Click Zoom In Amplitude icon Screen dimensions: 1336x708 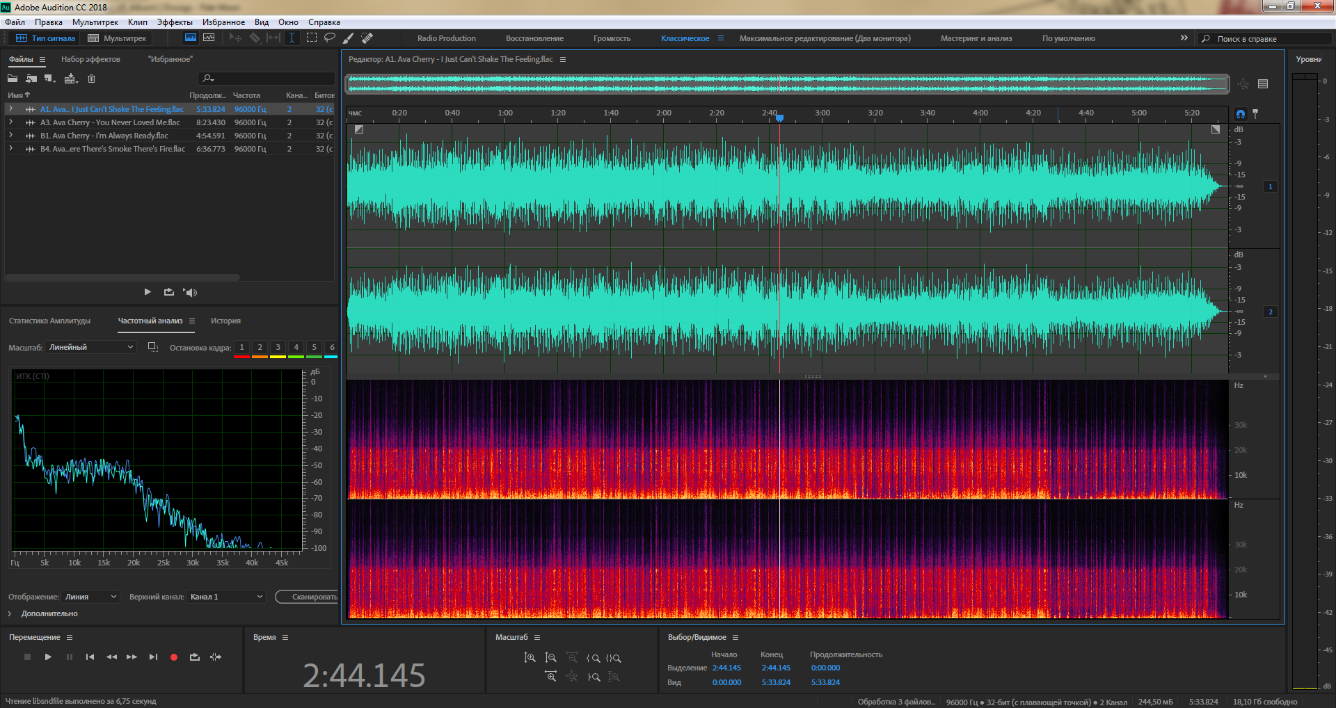click(530, 657)
